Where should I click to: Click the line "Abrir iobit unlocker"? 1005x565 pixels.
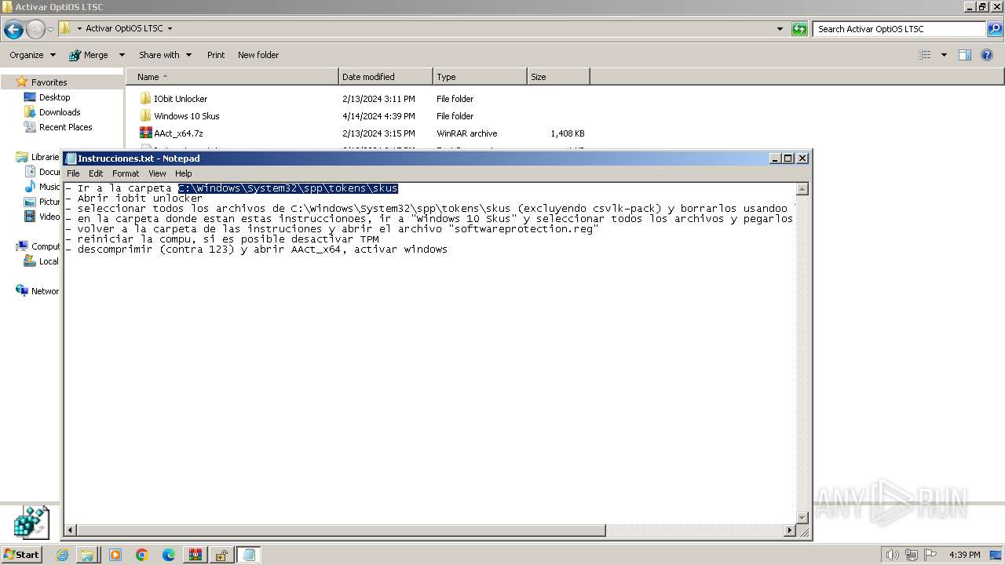point(134,199)
